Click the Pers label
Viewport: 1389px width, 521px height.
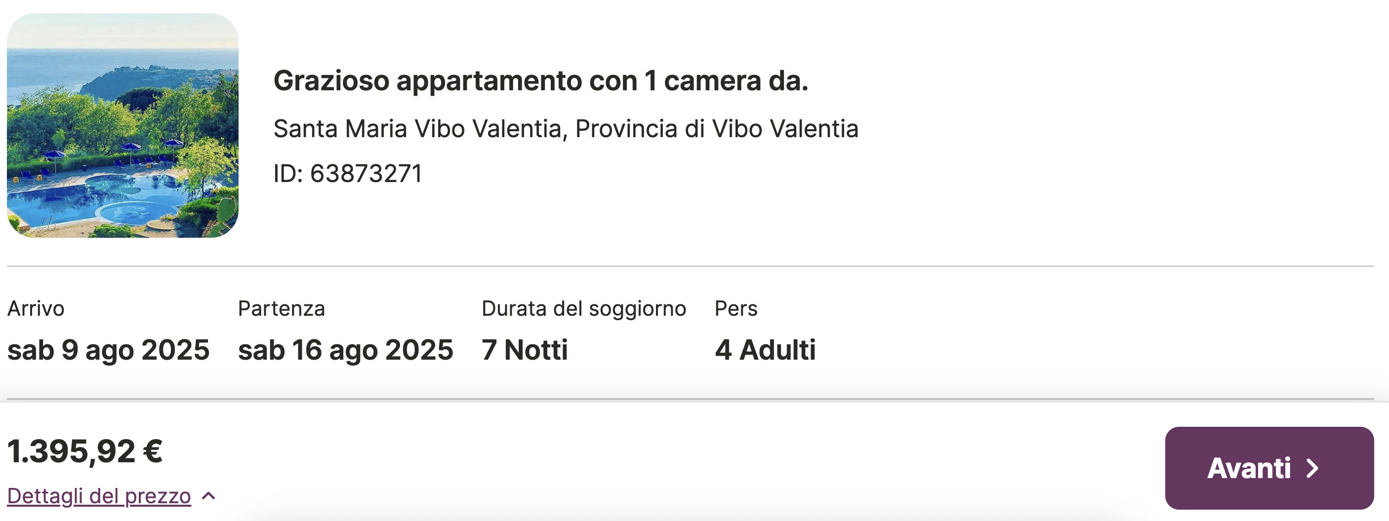(x=736, y=309)
